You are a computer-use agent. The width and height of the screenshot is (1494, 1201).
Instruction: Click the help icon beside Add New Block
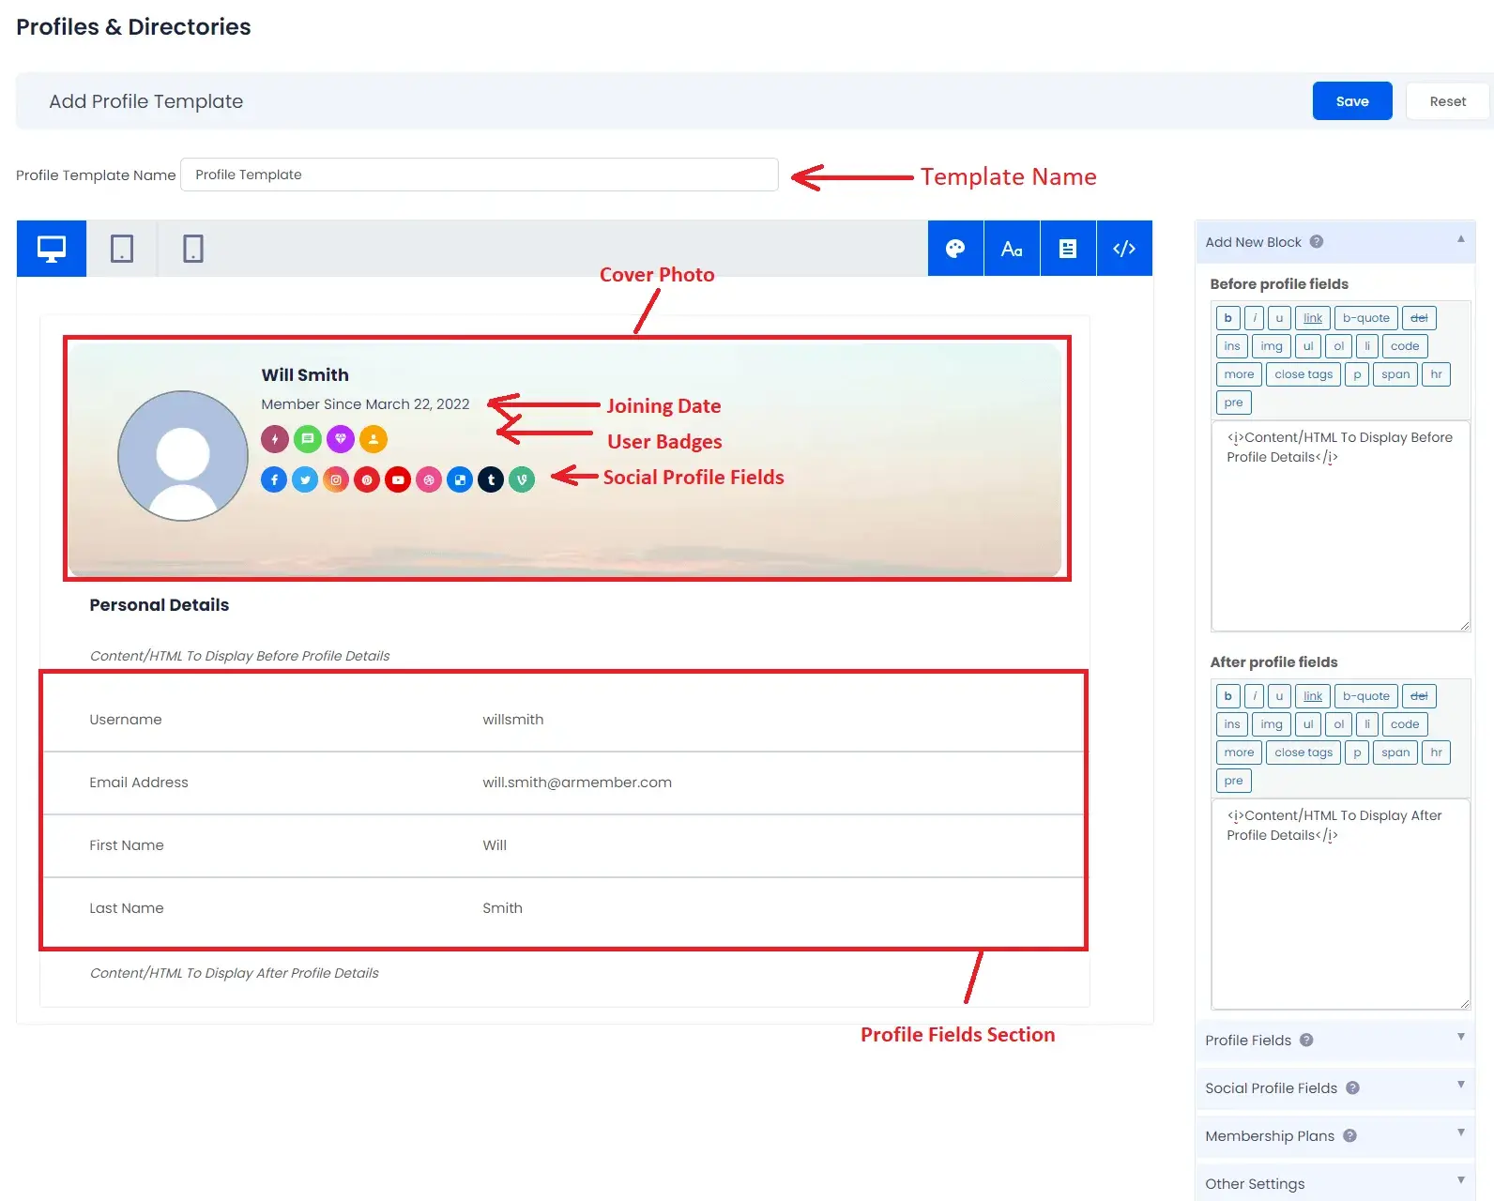click(x=1317, y=242)
